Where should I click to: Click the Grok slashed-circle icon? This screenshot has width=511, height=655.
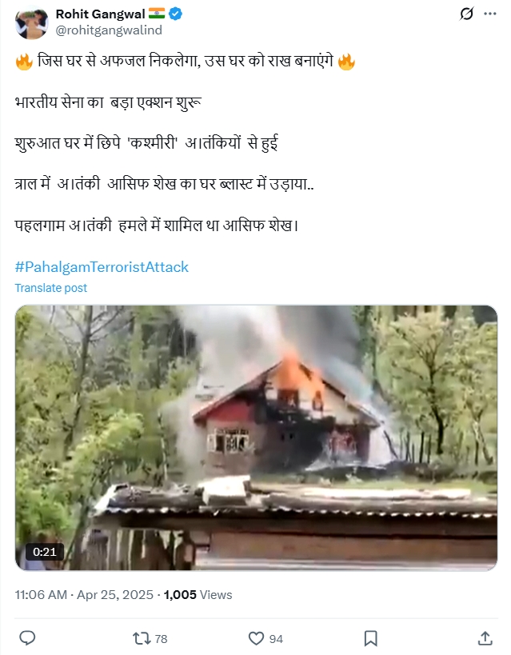[466, 14]
